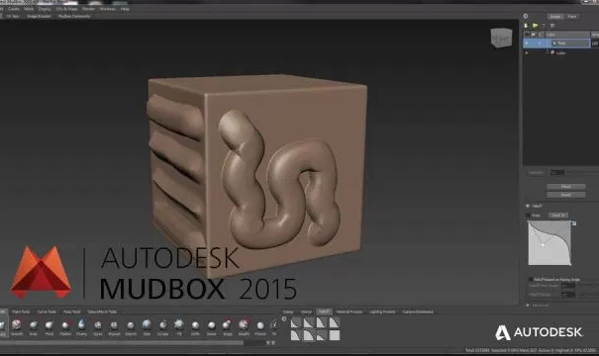Toggle the Snap checkbox under Falloff

[529, 216]
